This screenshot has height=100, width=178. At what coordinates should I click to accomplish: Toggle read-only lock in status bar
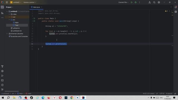pyautogui.click(x=175, y=94)
